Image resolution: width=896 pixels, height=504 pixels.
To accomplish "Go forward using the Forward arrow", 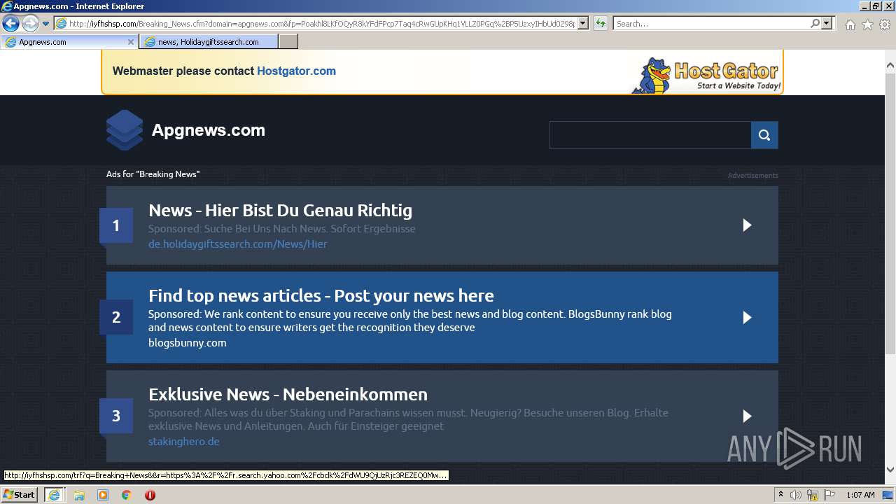I will click(x=30, y=24).
